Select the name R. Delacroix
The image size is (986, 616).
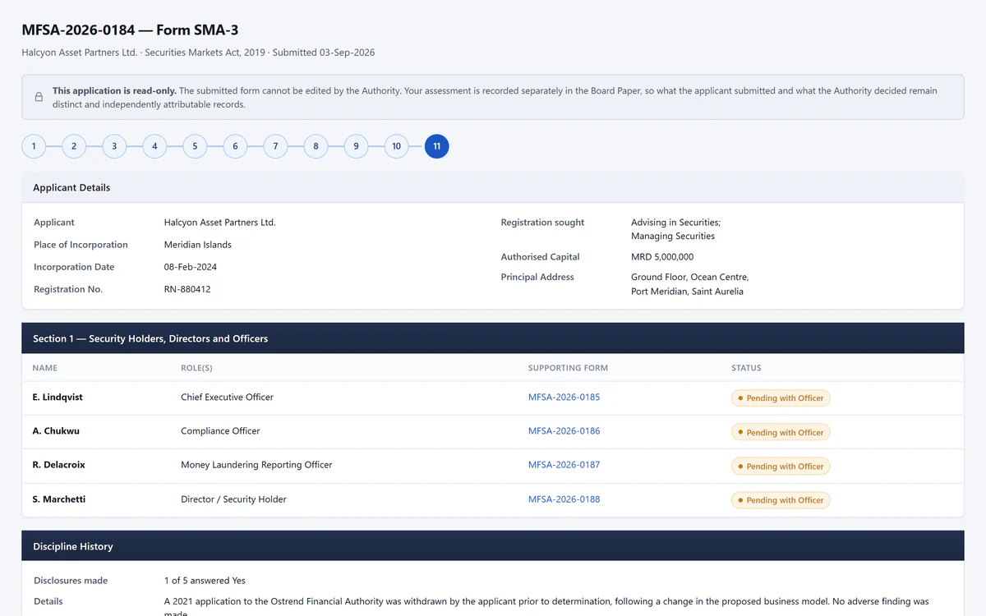coord(59,464)
